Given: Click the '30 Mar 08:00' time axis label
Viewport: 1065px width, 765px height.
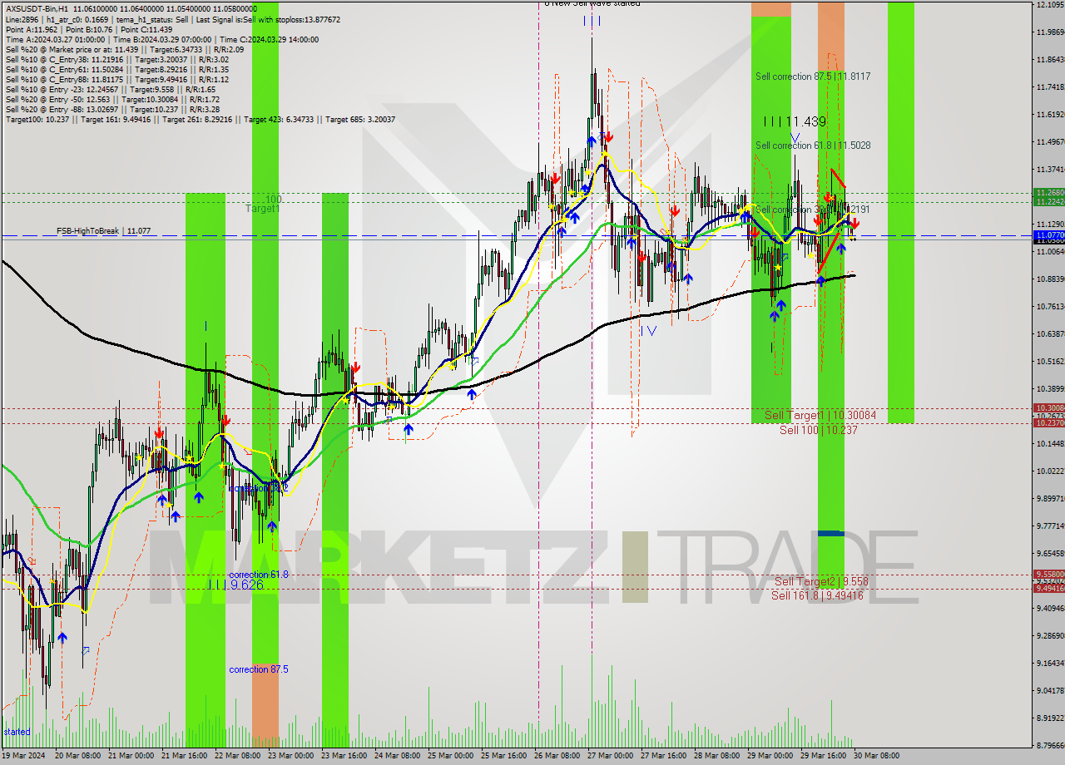Looking at the screenshot, I should point(875,756).
